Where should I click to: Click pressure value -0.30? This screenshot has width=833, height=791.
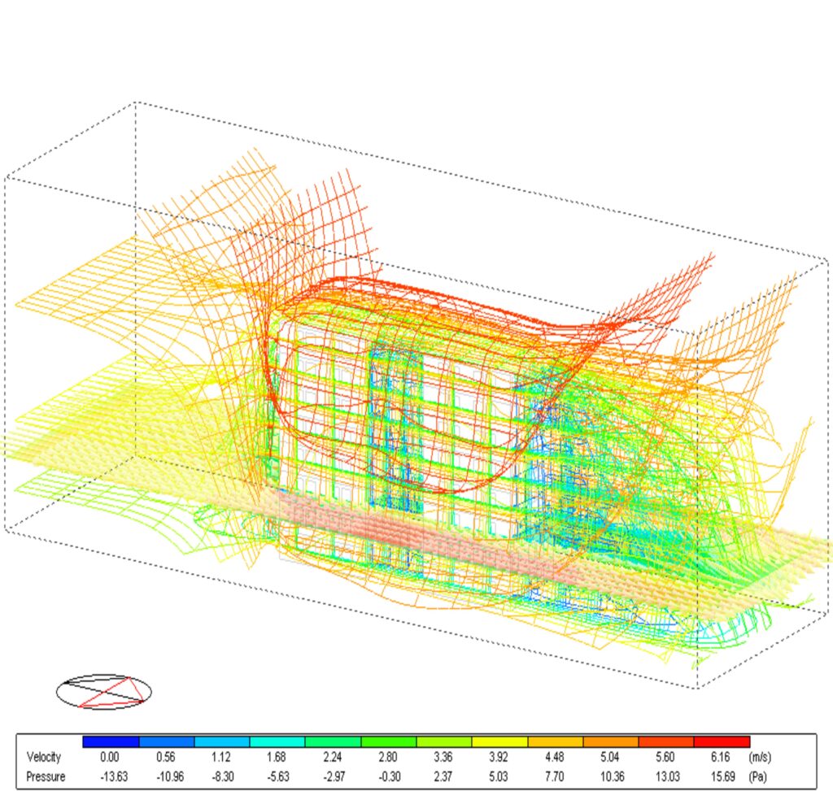point(390,776)
